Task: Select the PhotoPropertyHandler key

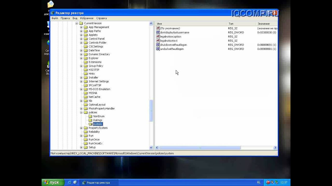Action: pos(102,109)
